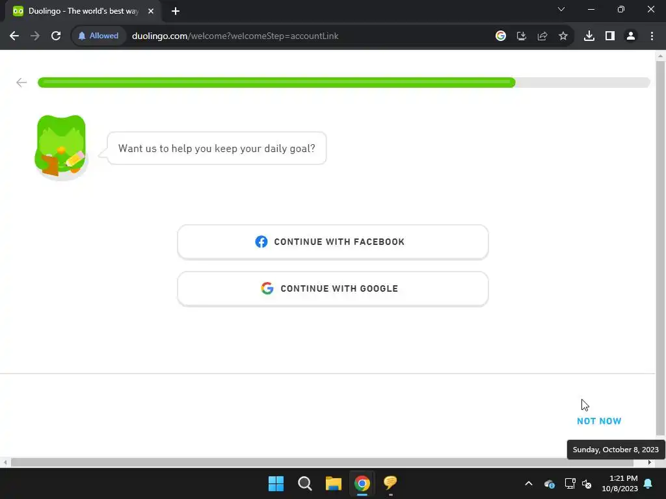Share this page icon
The width and height of the screenshot is (666, 499).
click(x=542, y=36)
